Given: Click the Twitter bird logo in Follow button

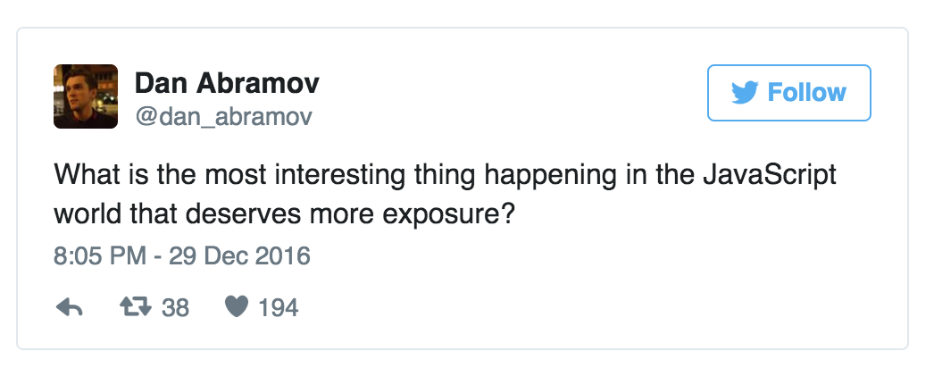Looking at the screenshot, I should (745, 93).
